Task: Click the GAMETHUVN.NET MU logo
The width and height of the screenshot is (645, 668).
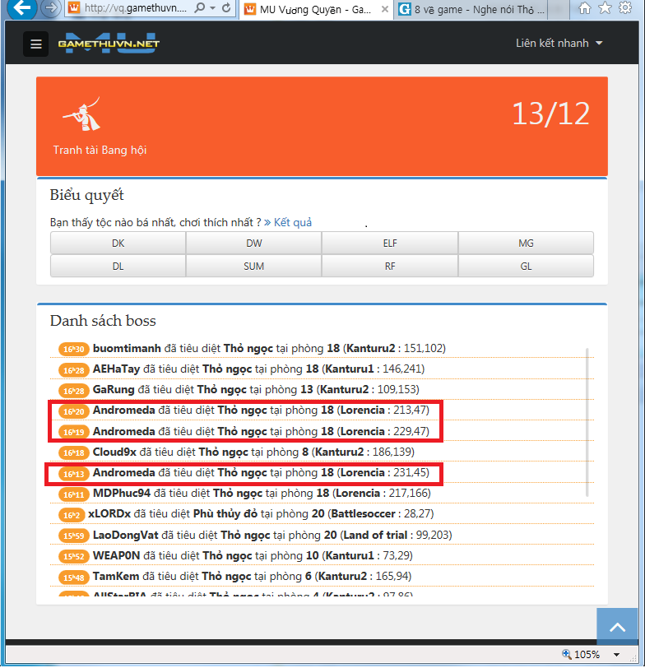Action: coord(109,44)
